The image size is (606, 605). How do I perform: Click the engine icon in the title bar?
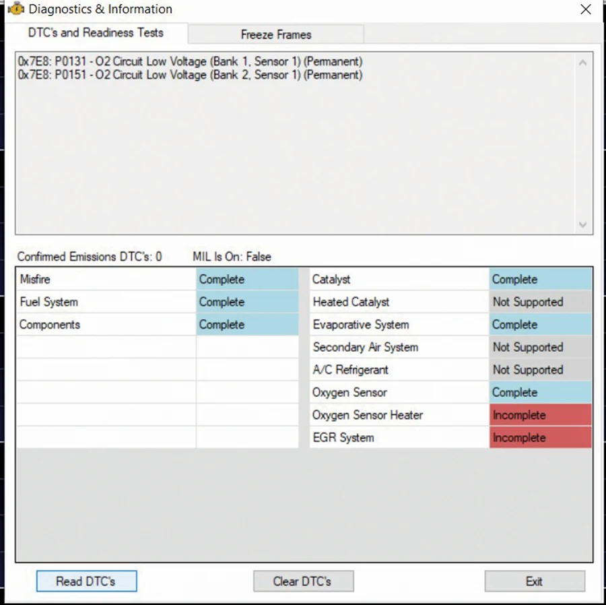[x=15, y=9]
